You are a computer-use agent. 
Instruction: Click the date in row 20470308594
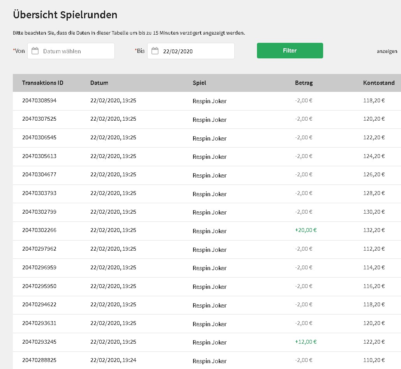[x=113, y=100]
